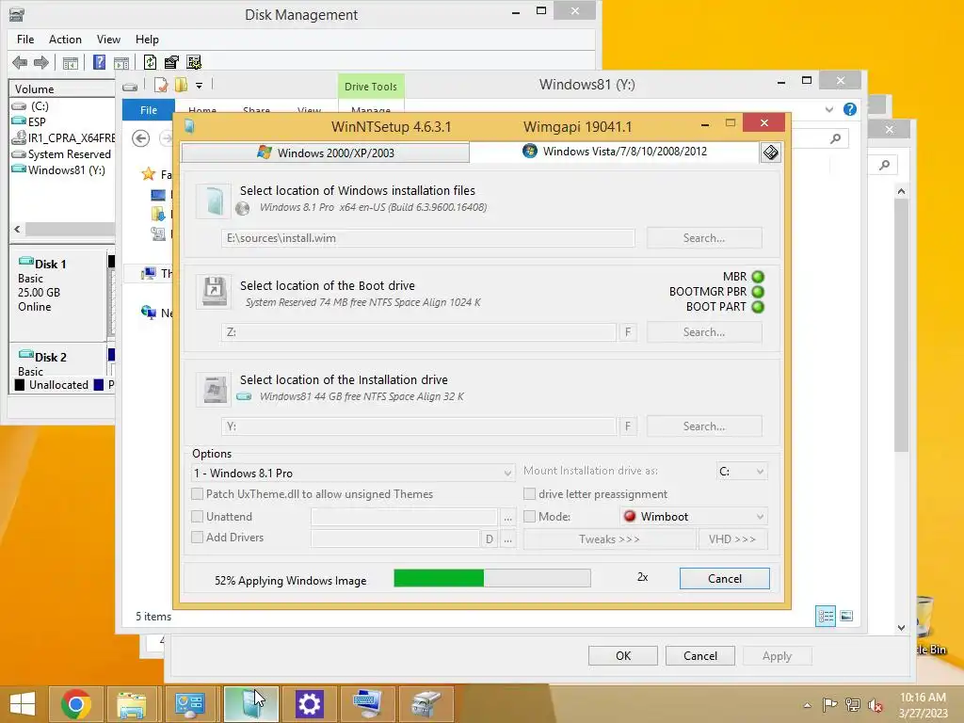Switch Explorer to Details view icon
The height and width of the screenshot is (723, 964).
pyautogui.click(x=826, y=616)
